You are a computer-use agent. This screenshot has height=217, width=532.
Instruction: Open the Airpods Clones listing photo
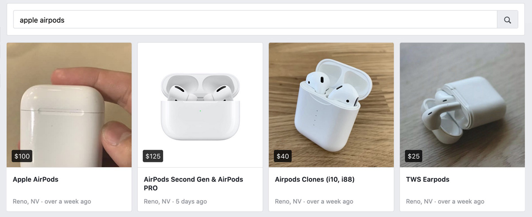331,105
